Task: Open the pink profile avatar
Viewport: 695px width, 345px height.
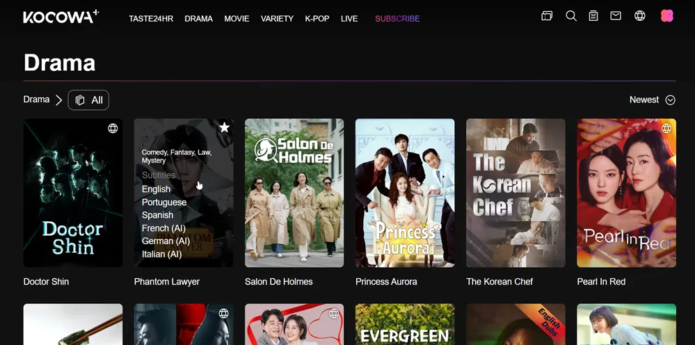Action: (x=666, y=16)
